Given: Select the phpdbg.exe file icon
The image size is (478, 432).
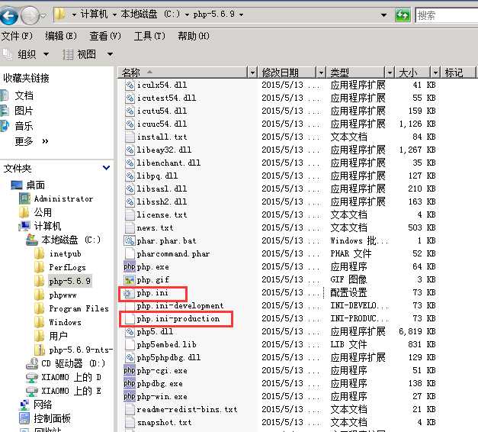Looking at the screenshot, I should [130, 383].
